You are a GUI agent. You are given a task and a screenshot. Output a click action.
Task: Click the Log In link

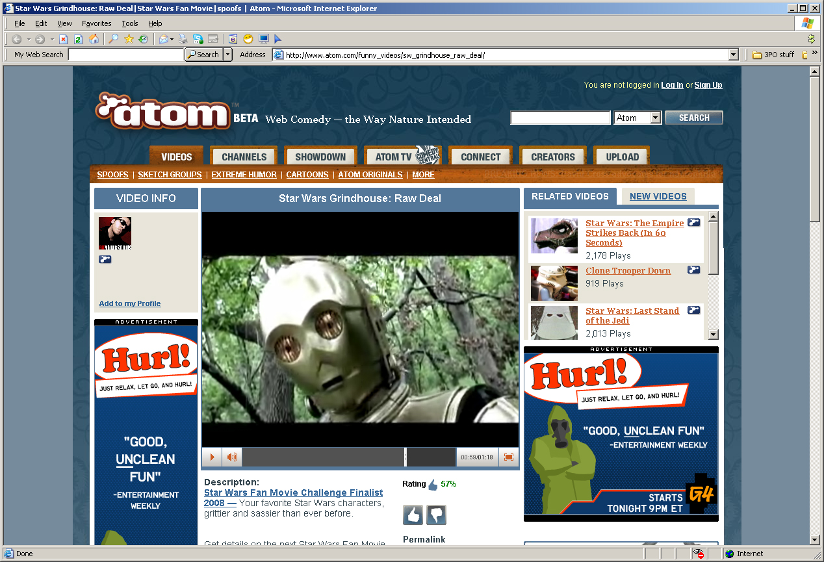click(x=672, y=85)
